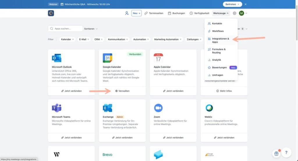The height and width of the screenshot is (161, 298).
Task: Click the Webinar label in banner
Action: [53, 4]
